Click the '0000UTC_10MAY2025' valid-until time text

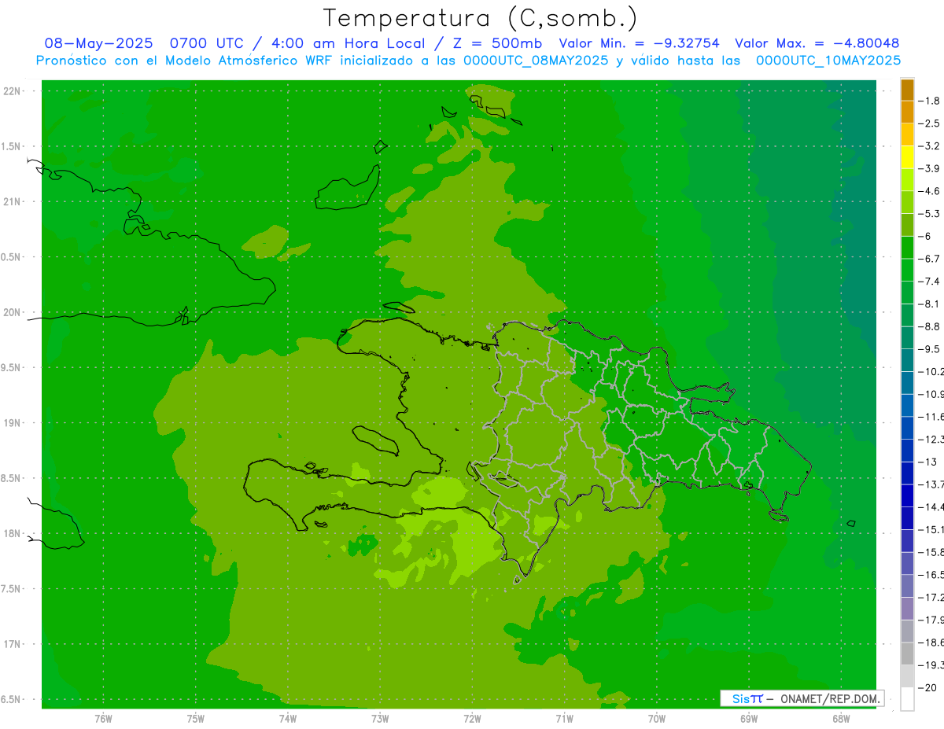[x=828, y=61]
